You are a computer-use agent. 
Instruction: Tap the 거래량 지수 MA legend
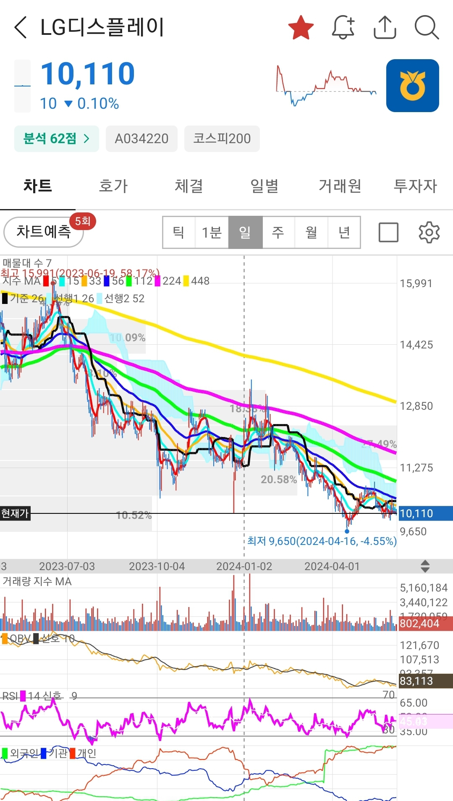pos(37,581)
